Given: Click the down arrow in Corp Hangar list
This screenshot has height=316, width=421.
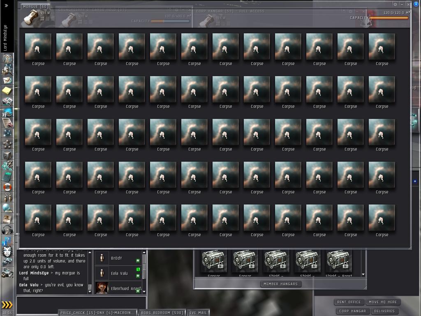Looking at the screenshot, I should [363, 274].
